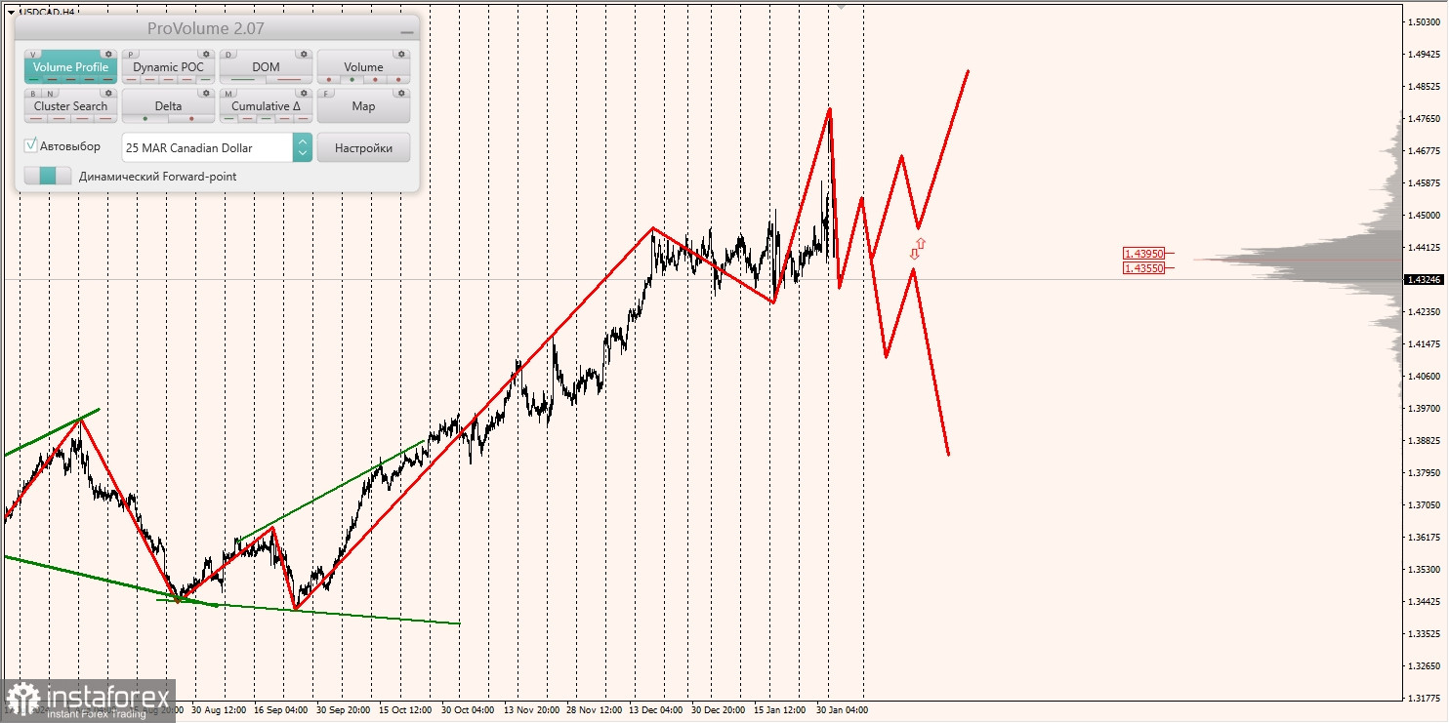Click the 1.45000 price axis value
Image resolution: width=1449 pixels, height=723 pixels.
[1424, 216]
